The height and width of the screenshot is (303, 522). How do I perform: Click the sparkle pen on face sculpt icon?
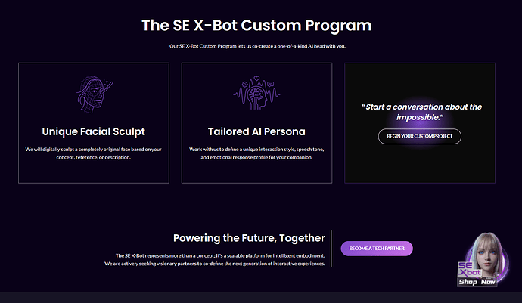tap(108, 85)
